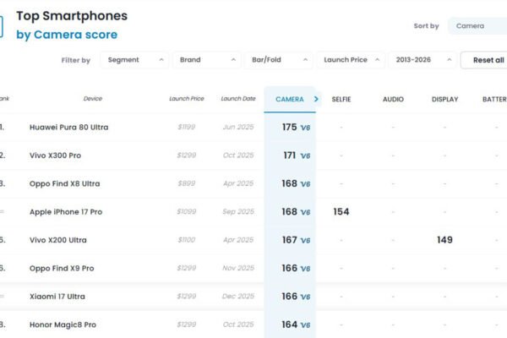Switch to the AUDIO score tab
This screenshot has height=338, width=507.
(393, 100)
